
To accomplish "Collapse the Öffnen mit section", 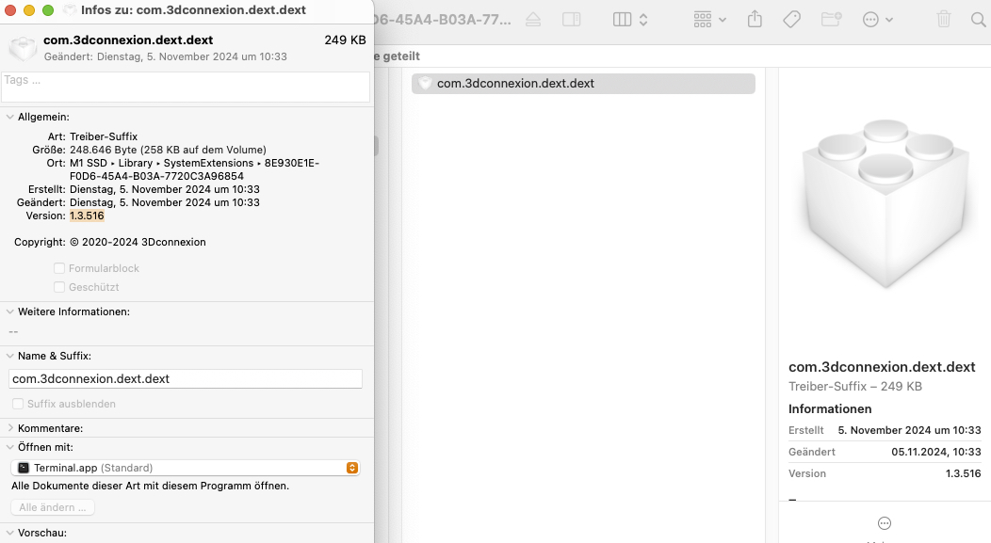I will [10, 446].
